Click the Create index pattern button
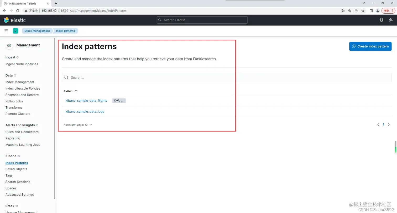This screenshot has width=397, height=213. point(370,46)
